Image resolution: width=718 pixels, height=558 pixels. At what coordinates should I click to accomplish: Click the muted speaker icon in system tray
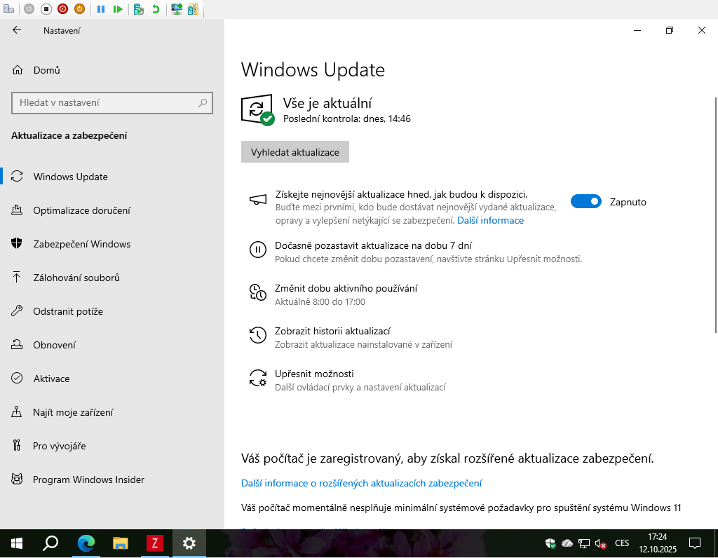(x=600, y=543)
